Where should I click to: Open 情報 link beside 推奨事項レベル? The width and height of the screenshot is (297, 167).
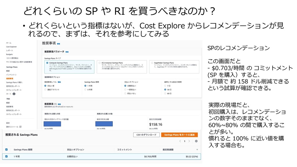[x=59, y=82]
